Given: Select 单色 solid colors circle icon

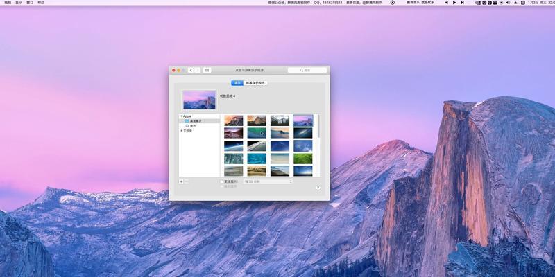Looking at the screenshot, I should [187, 125].
